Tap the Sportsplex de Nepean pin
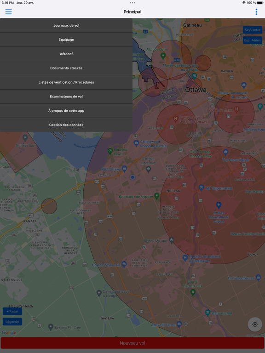Image resolution: width=265 pixels, height=353 pixels. pyautogui.click(x=157, y=196)
